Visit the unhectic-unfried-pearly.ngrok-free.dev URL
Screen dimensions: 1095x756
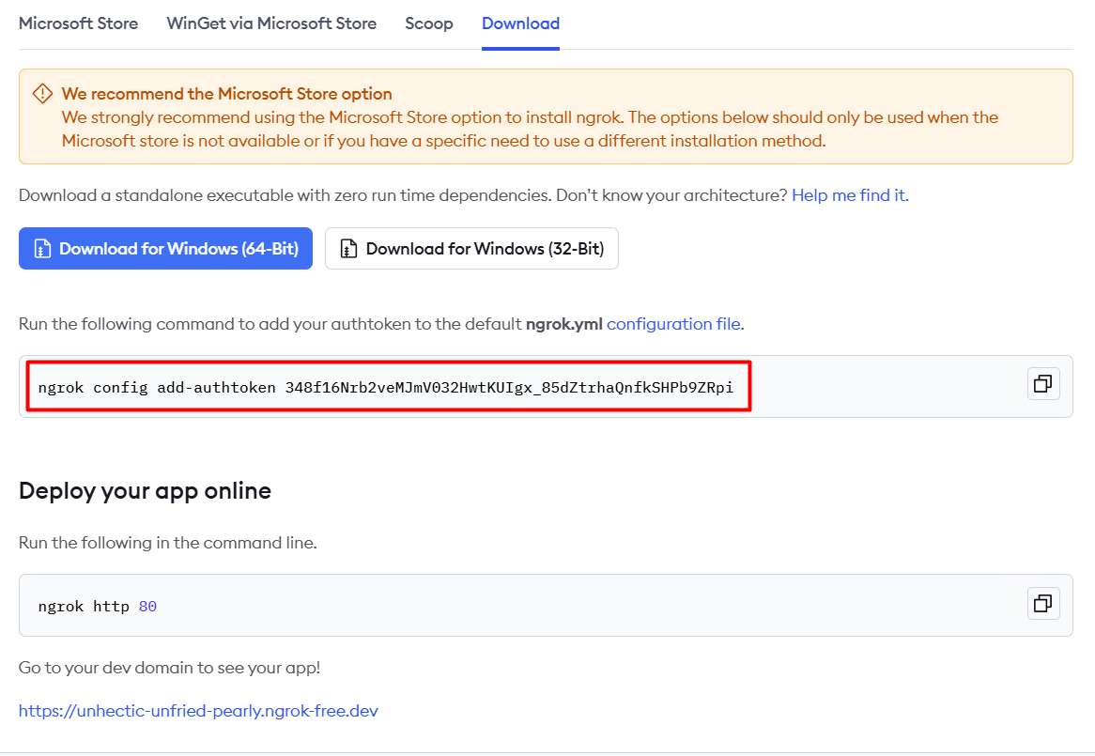pyautogui.click(x=198, y=711)
